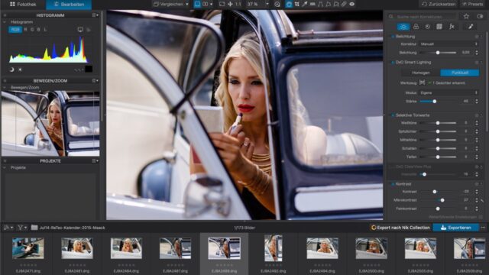Click the Zurücksetzen reset button
The height and width of the screenshot is (275, 489).
coord(438,5)
